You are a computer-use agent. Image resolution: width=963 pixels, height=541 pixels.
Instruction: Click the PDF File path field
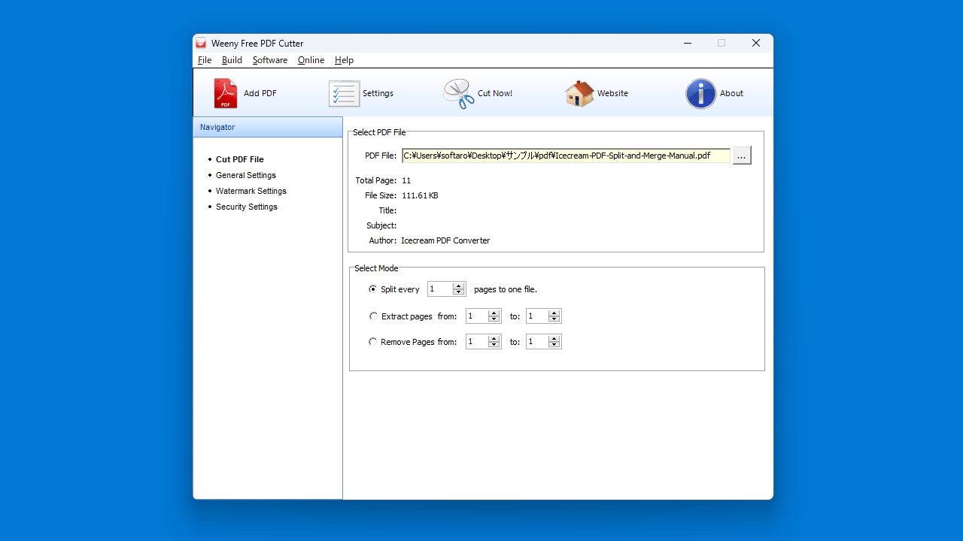click(566, 156)
